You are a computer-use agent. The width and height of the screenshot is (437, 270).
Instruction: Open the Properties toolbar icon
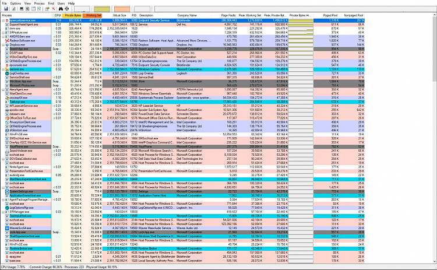(x=47, y=9)
